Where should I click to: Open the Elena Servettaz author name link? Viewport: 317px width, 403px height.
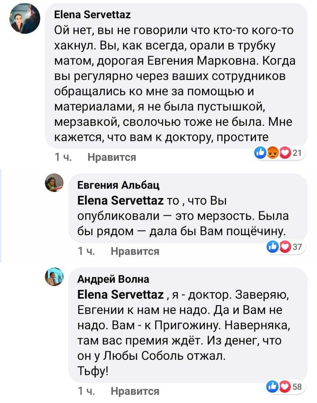tap(92, 14)
